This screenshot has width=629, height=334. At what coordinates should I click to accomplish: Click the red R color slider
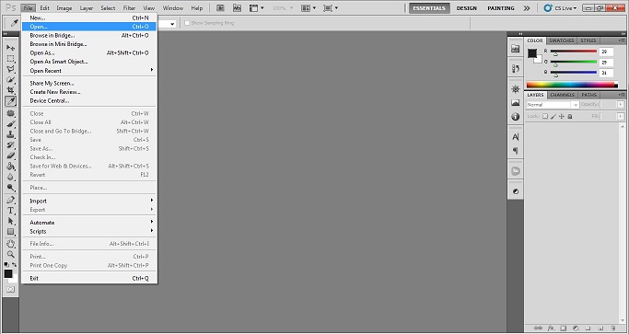(573, 52)
